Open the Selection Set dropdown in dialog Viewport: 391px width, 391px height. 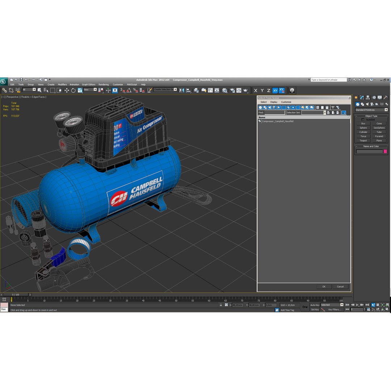point(325,113)
